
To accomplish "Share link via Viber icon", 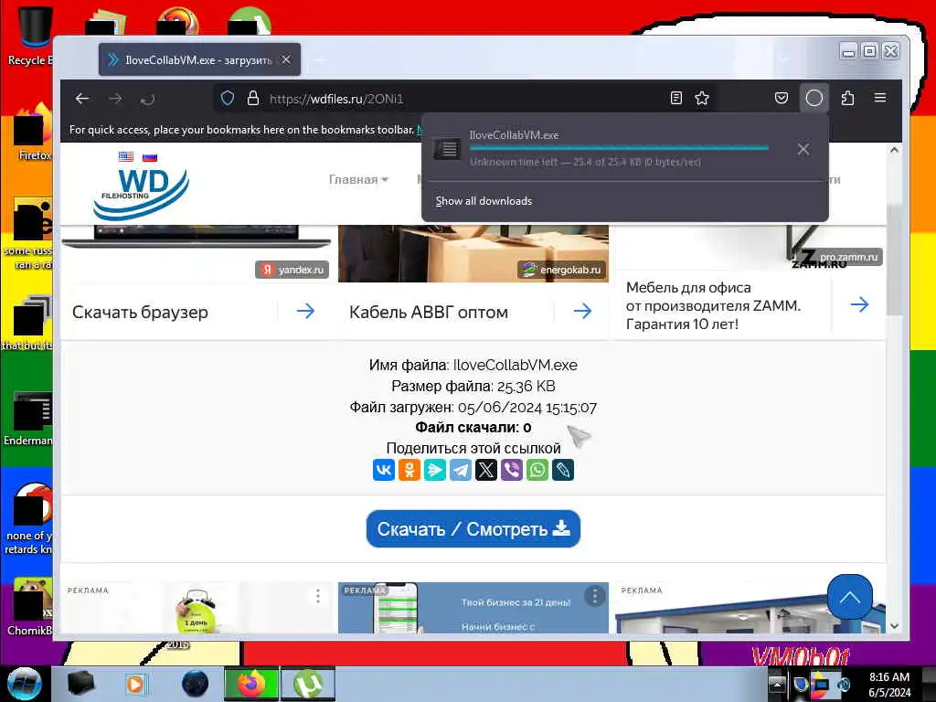I will 512,470.
